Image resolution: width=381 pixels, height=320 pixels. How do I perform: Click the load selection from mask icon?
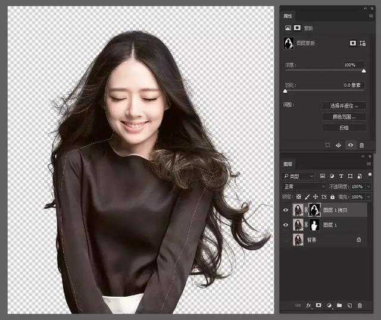point(327,145)
